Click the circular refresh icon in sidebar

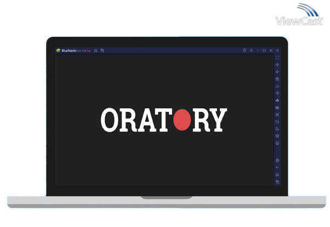(277, 143)
